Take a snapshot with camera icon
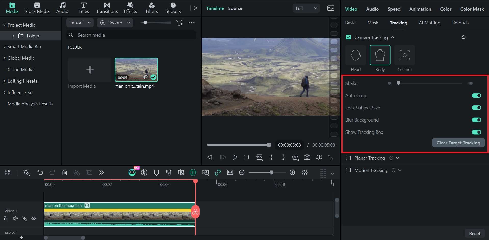489x240 pixels. tap(307, 157)
